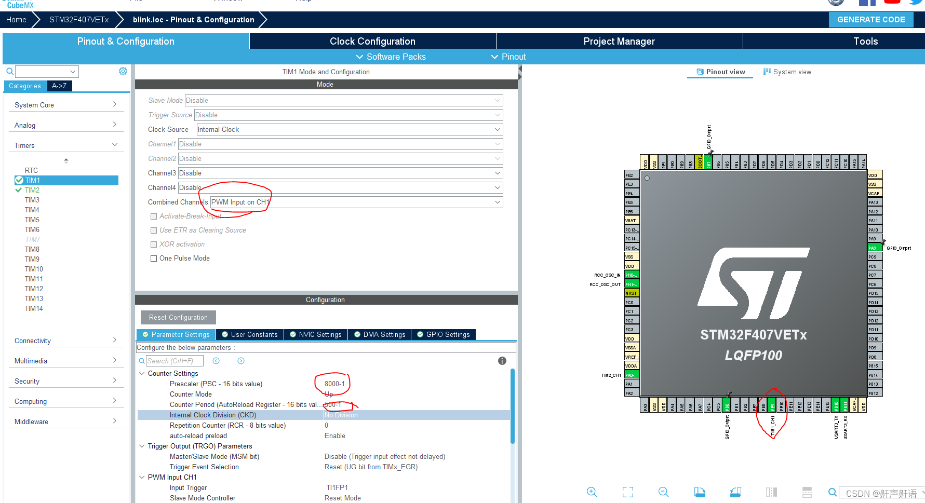Click the info icon in parameter settings
Image resolution: width=925 pixels, height=503 pixels.
coord(502,361)
